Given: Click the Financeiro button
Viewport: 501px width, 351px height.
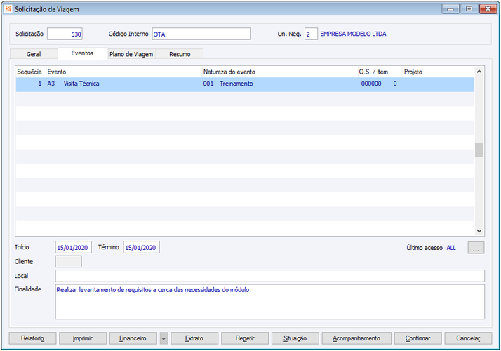Looking at the screenshot, I should tap(133, 338).
